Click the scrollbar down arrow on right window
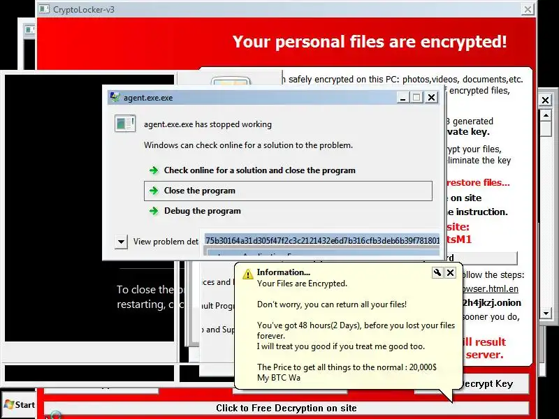Viewport: 559px width, 419px height. pos(546,314)
